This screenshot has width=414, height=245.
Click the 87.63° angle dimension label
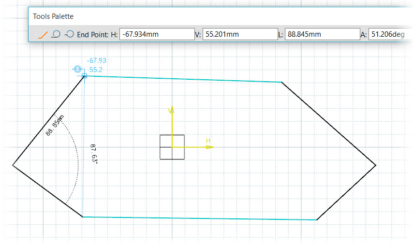[94, 154]
